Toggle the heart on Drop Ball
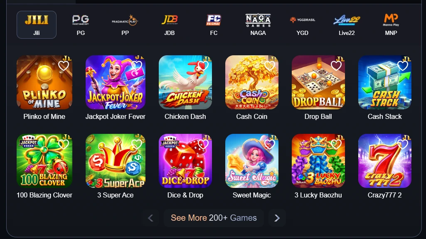426x239 pixels. 336,66
